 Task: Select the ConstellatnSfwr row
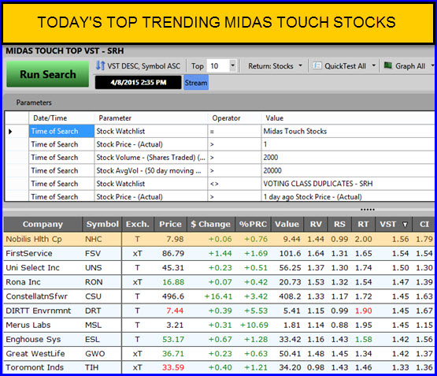(219, 296)
